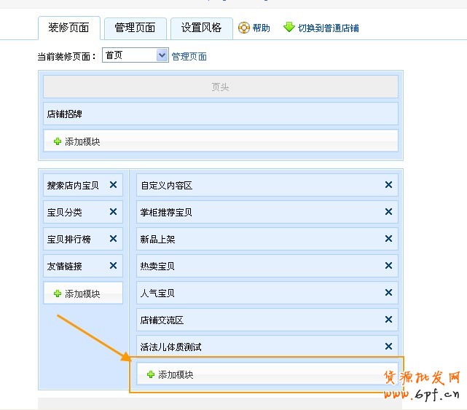Delete the 新品上架 module
This screenshot has height=410, width=467.
pos(388,239)
